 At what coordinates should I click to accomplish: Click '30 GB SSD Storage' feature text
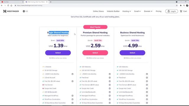coord(51,70)
